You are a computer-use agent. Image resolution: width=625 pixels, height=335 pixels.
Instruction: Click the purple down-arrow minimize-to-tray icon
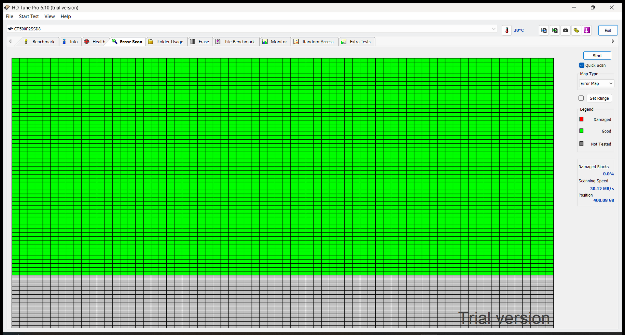pos(587,30)
